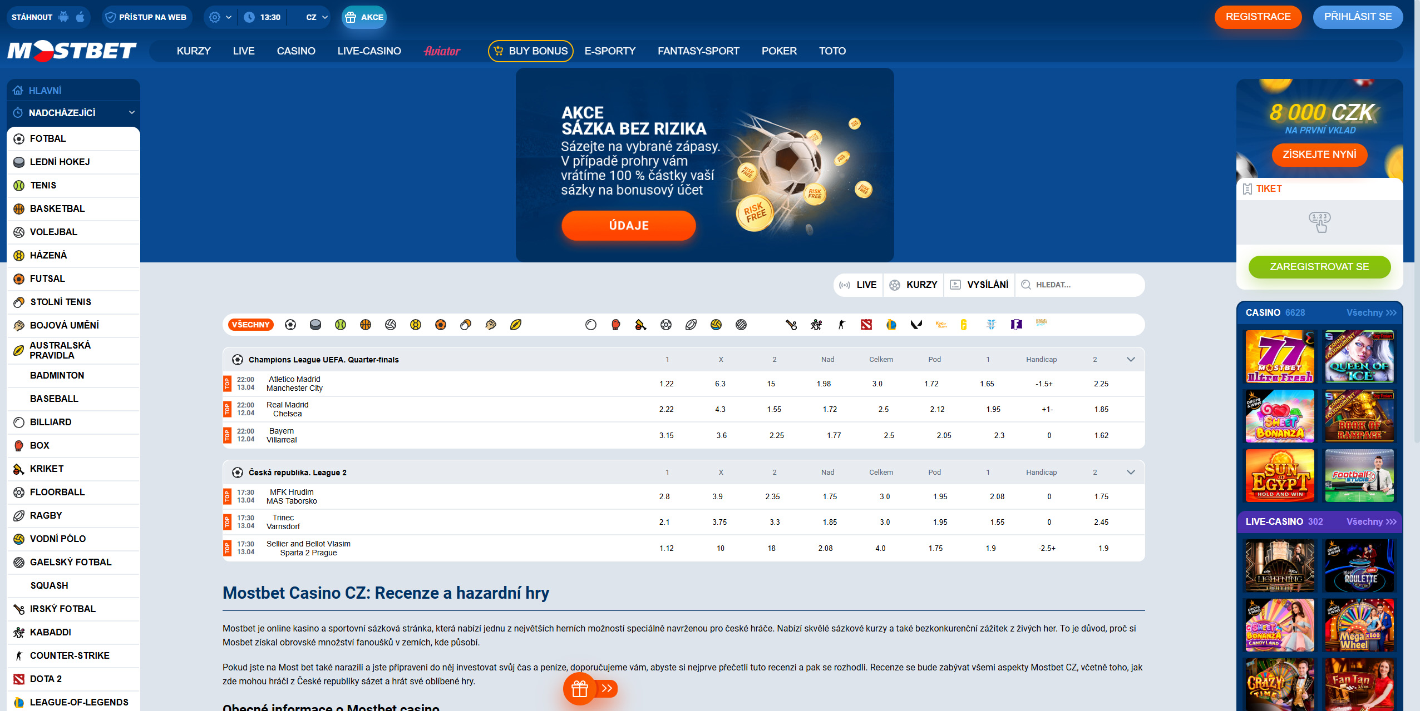This screenshot has width=1420, height=711.
Task: Select the League of Legends filter icon in filter bar
Action: click(891, 325)
